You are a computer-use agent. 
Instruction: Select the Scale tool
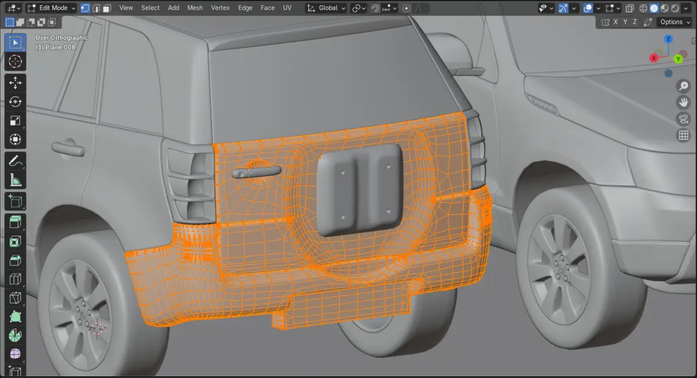tap(16, 121)
